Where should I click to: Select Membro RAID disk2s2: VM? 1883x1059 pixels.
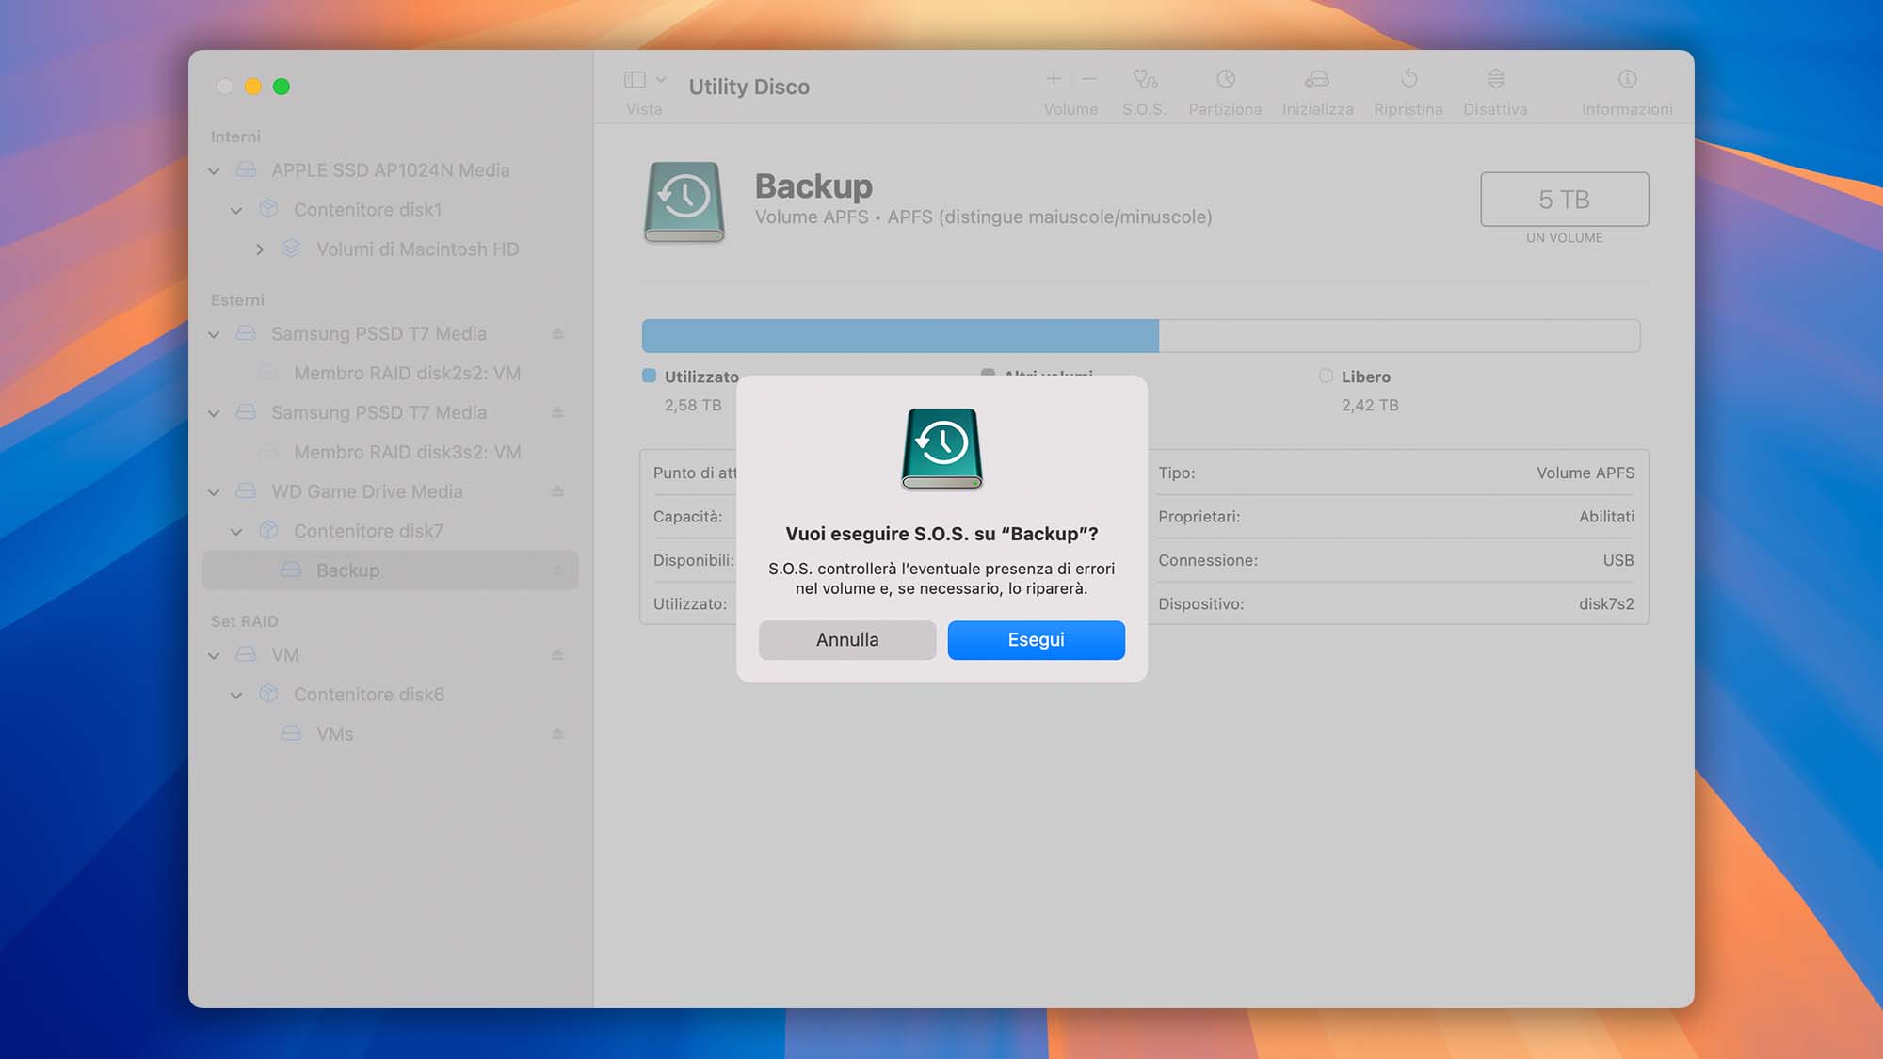pos(390,374)
